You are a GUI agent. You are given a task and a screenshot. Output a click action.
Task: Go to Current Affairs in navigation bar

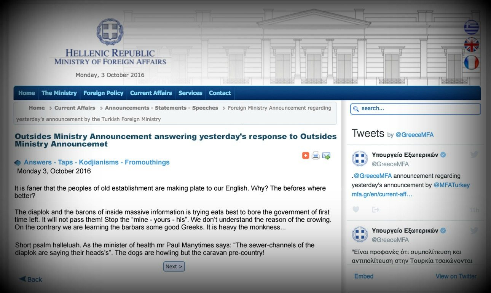click(151, 93)
